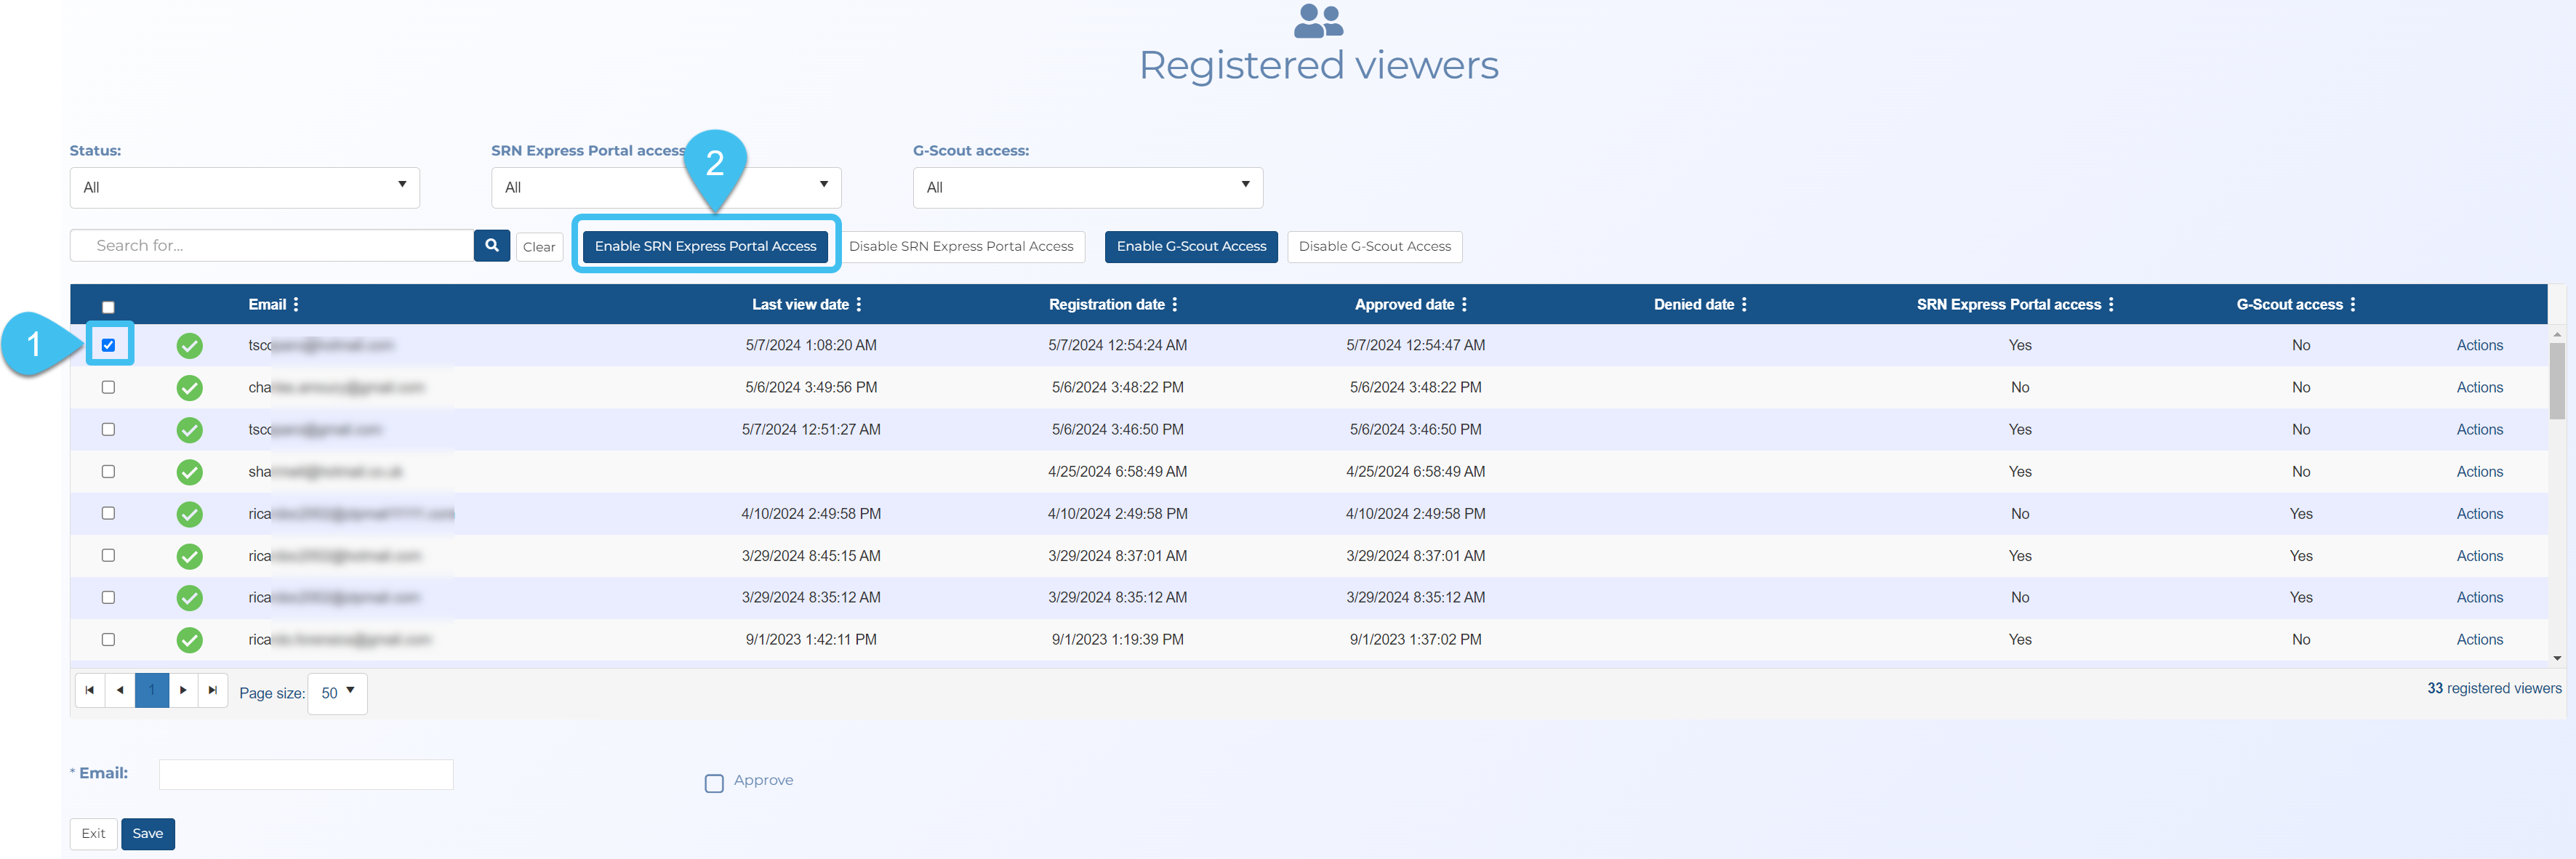
Task: Expand the Status filter dropdown
Action: point(245,187)
